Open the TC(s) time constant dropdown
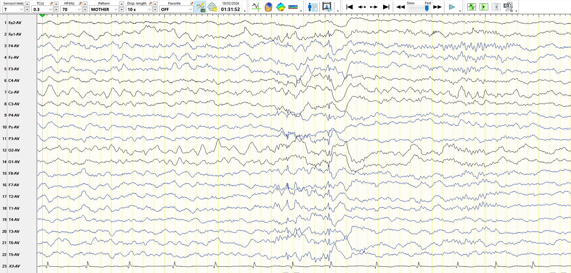The height and width of the screenshot is (273, 571). [42, 9]
